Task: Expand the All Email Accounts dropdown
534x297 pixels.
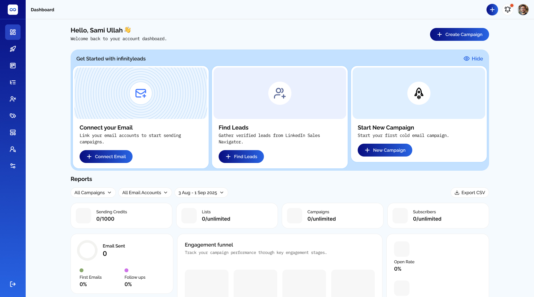Action: pos(145,193)
